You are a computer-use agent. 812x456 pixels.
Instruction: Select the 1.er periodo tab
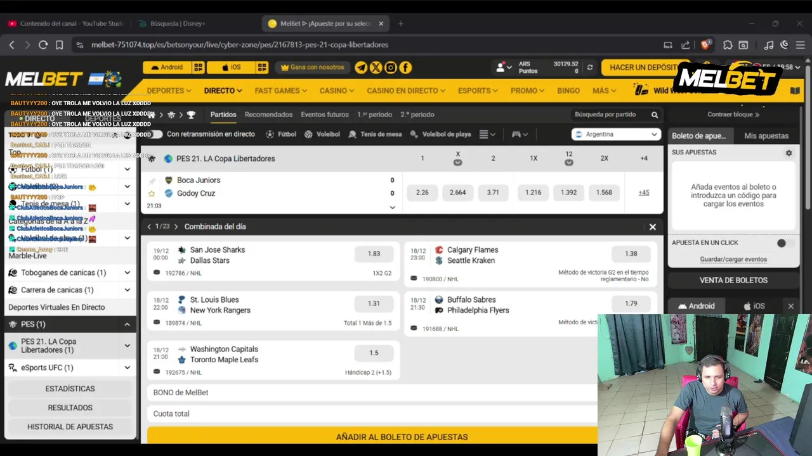coord(374,115)
